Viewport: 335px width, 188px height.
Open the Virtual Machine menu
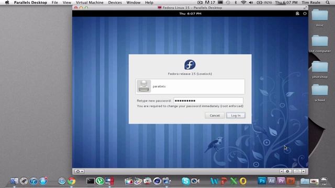(x=90, y=3)
